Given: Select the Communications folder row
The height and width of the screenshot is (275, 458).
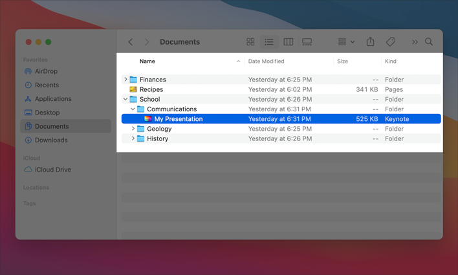Looking at the screenshot, I should [281, 109].
